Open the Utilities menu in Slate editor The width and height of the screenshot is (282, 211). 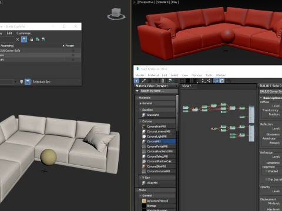[221, 75]
